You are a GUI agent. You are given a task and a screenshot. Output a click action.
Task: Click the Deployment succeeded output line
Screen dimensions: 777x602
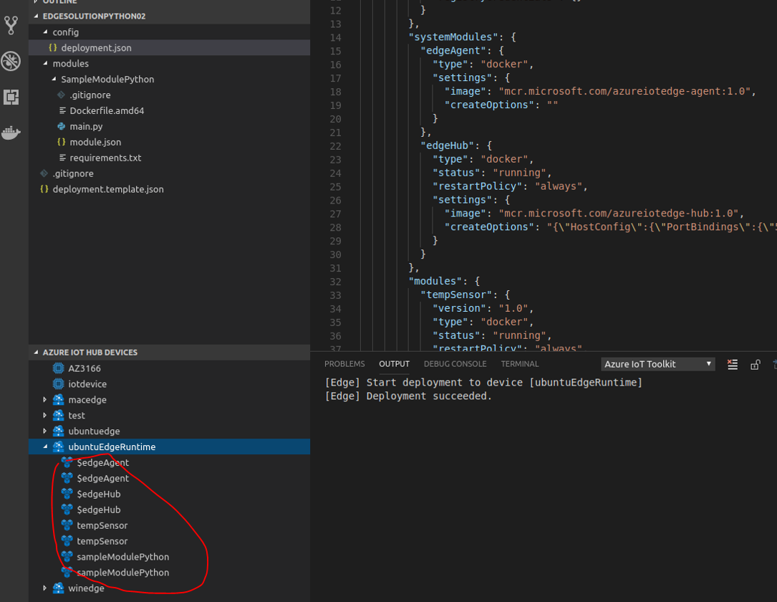pyautogui.click(x=408, y=396)
